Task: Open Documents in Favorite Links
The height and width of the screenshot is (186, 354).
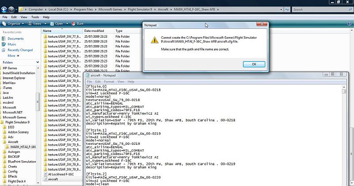Action: tap(15, 39)
